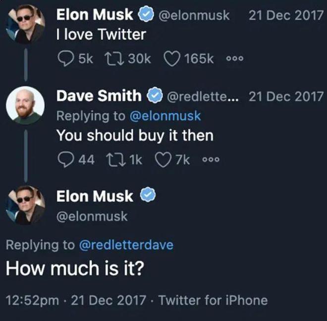Retweet the "You should buy it then" tweet
Viewport: 327px width, 321px height.
coord(116,160)
